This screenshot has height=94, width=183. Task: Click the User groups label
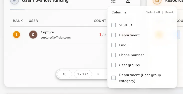point(129,65)
